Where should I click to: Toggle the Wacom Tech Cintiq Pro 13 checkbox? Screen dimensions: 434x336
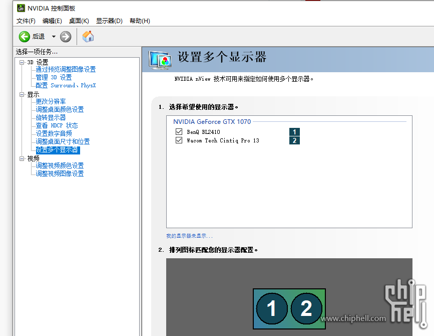tap(179, 140)
